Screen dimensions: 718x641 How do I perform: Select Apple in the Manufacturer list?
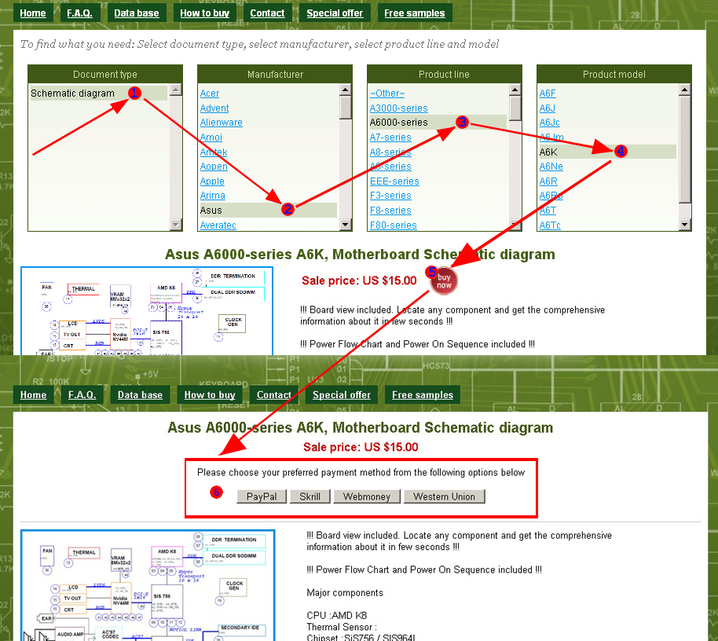[212, 181]
